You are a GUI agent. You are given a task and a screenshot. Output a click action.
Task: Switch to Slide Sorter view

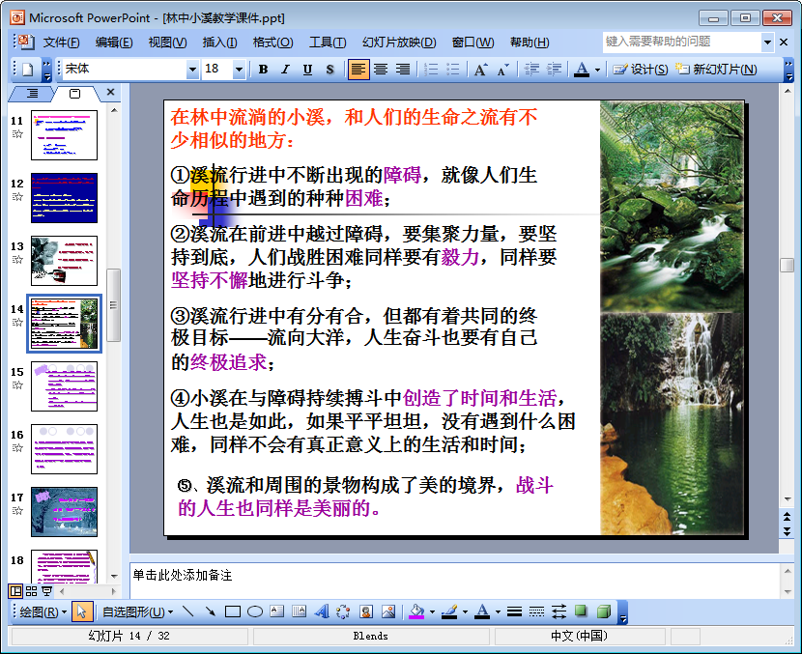31,591
